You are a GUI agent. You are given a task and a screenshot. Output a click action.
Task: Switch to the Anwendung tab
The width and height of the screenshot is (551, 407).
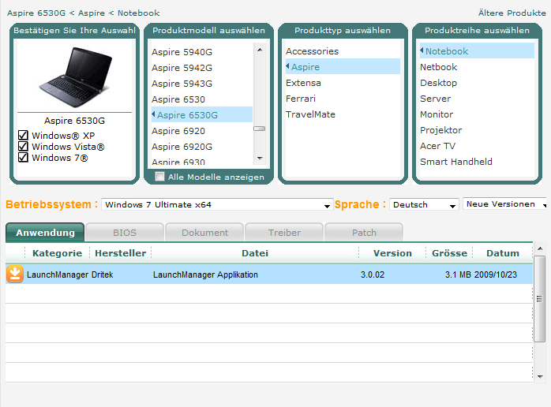pos(45,233)
